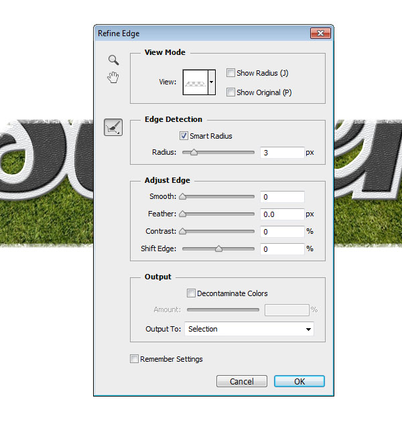This screenshot has height=422, width=402.
Task: Close the Refine Edge dialog
Action: click(x=320, y=33)
